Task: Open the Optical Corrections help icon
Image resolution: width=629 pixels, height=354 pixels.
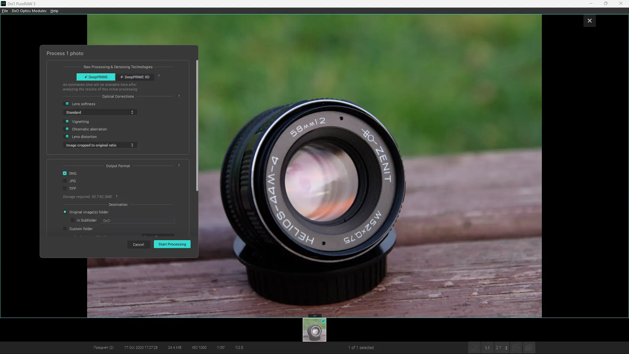Action: tap(179, 96)
